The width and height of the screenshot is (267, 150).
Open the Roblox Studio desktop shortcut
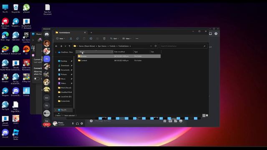click(16, 134)
